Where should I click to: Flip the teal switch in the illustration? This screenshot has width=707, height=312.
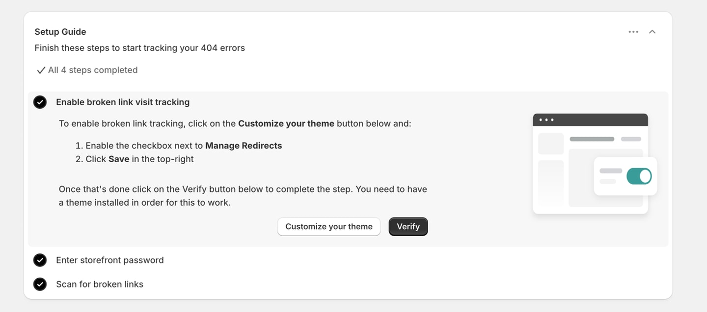[639, 176]
